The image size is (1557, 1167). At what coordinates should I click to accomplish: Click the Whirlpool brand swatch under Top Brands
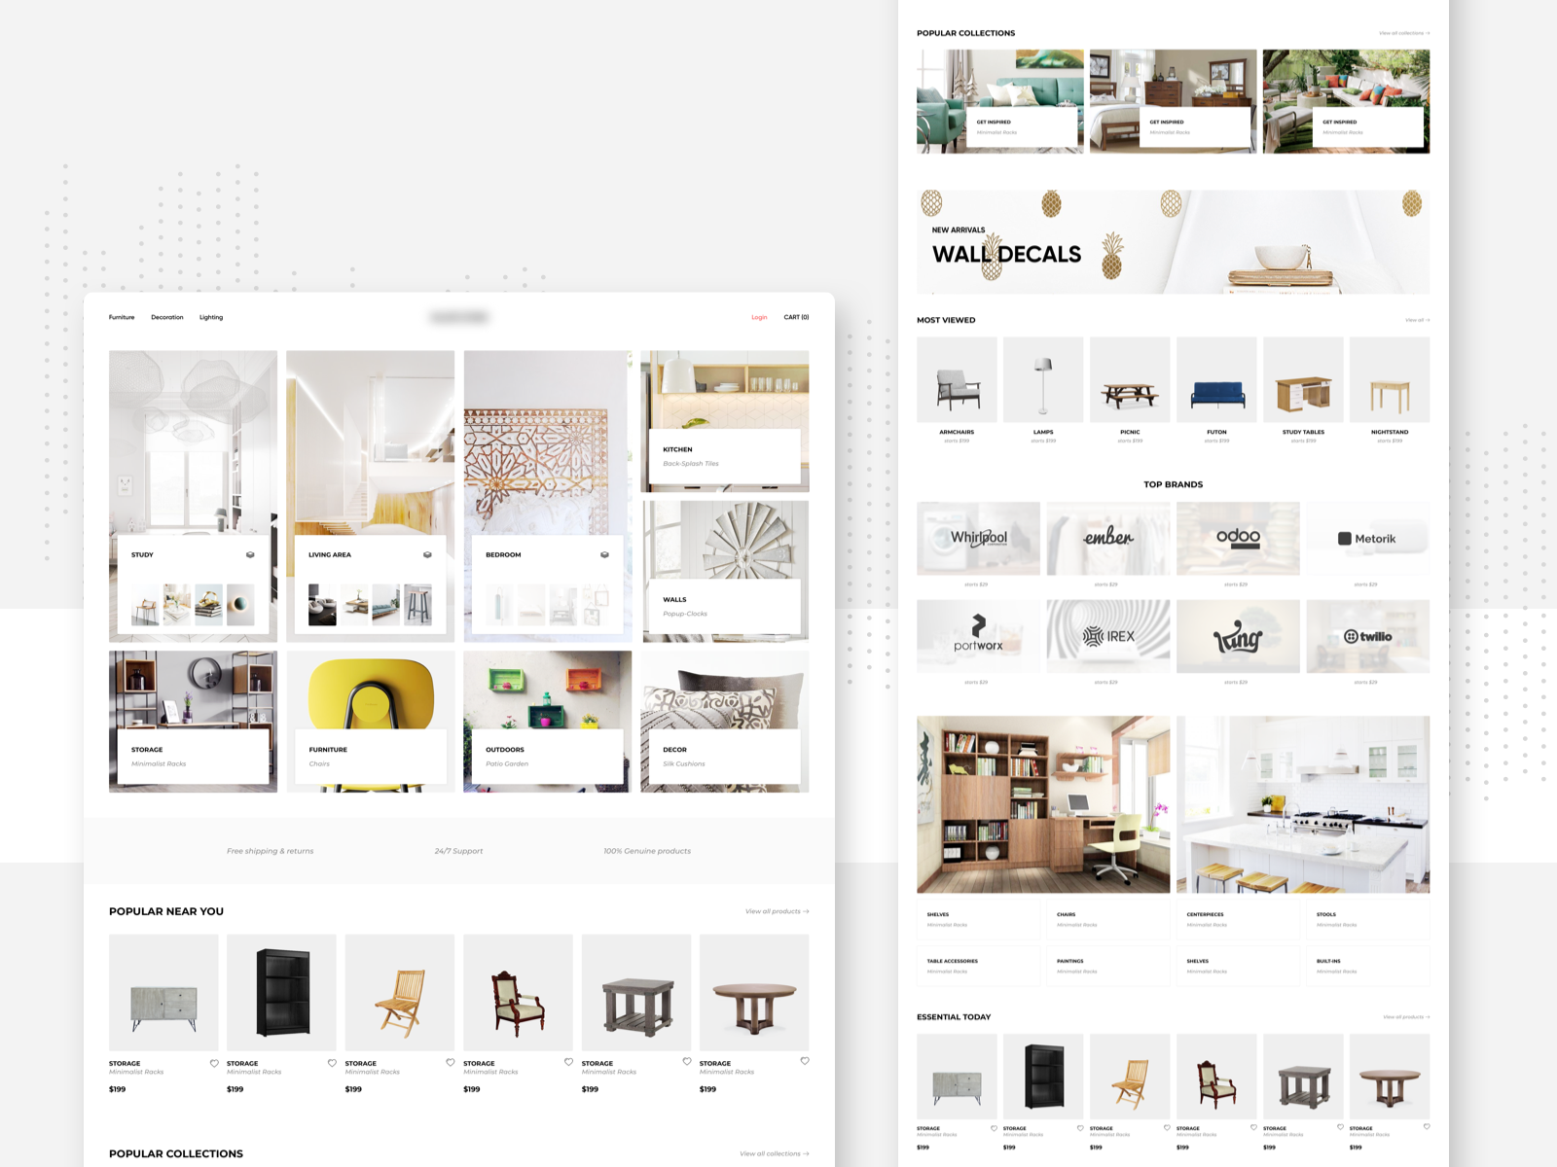978,538
